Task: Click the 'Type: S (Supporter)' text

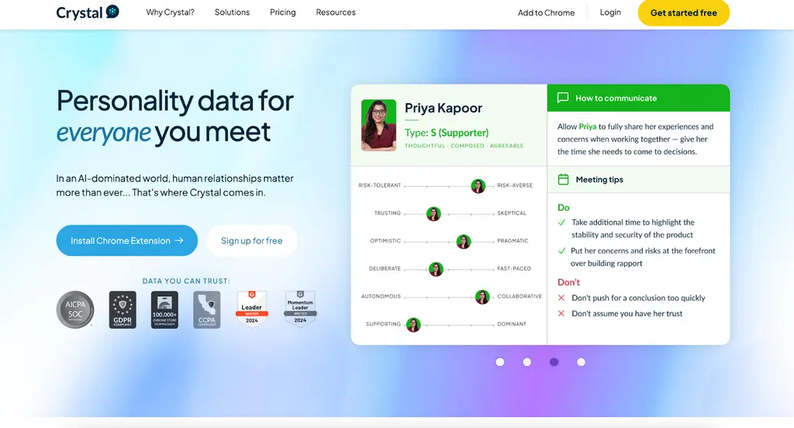Action: click(447, 133)
